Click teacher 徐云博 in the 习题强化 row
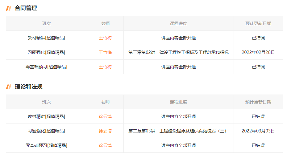 [105, 131]
